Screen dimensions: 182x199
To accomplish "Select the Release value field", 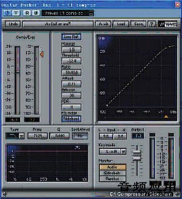I will [71, 95].
